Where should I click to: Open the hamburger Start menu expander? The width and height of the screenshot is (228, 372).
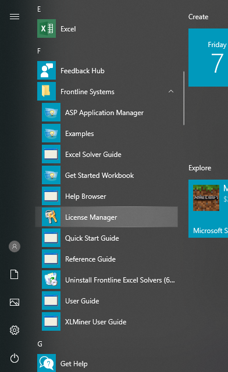click(15, 17)
